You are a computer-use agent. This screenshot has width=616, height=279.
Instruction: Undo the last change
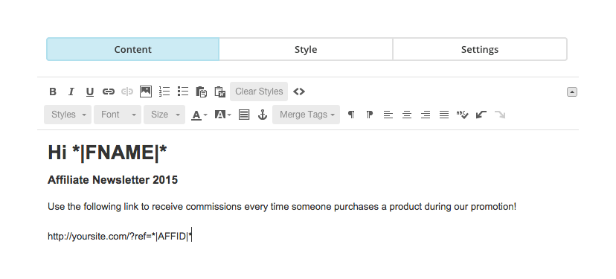pyautogui.click(x=481, y=115)
